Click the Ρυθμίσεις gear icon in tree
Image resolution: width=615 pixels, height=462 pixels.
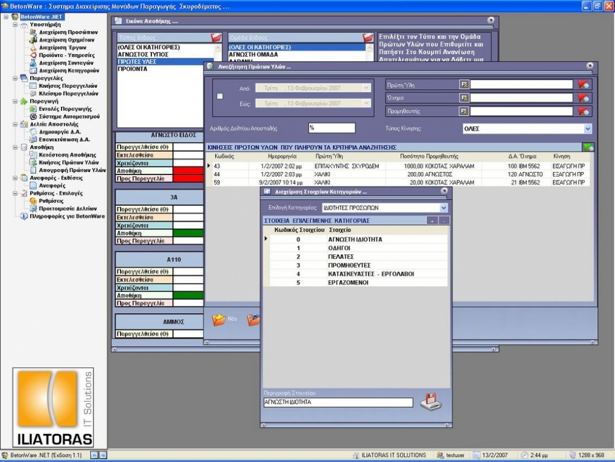pyautogui.click(x=33, y=201)
